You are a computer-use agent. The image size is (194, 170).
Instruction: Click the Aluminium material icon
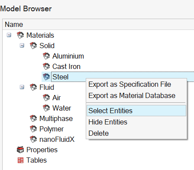click(x=46, y=56)
